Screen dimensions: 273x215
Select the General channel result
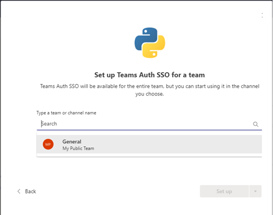click(x=149, y=144)
